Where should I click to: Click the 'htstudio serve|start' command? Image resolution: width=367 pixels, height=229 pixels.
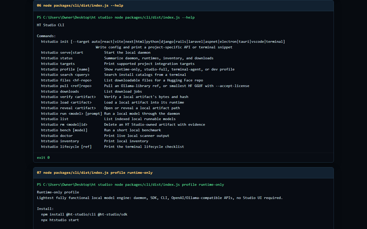click(x=62, y=52)
